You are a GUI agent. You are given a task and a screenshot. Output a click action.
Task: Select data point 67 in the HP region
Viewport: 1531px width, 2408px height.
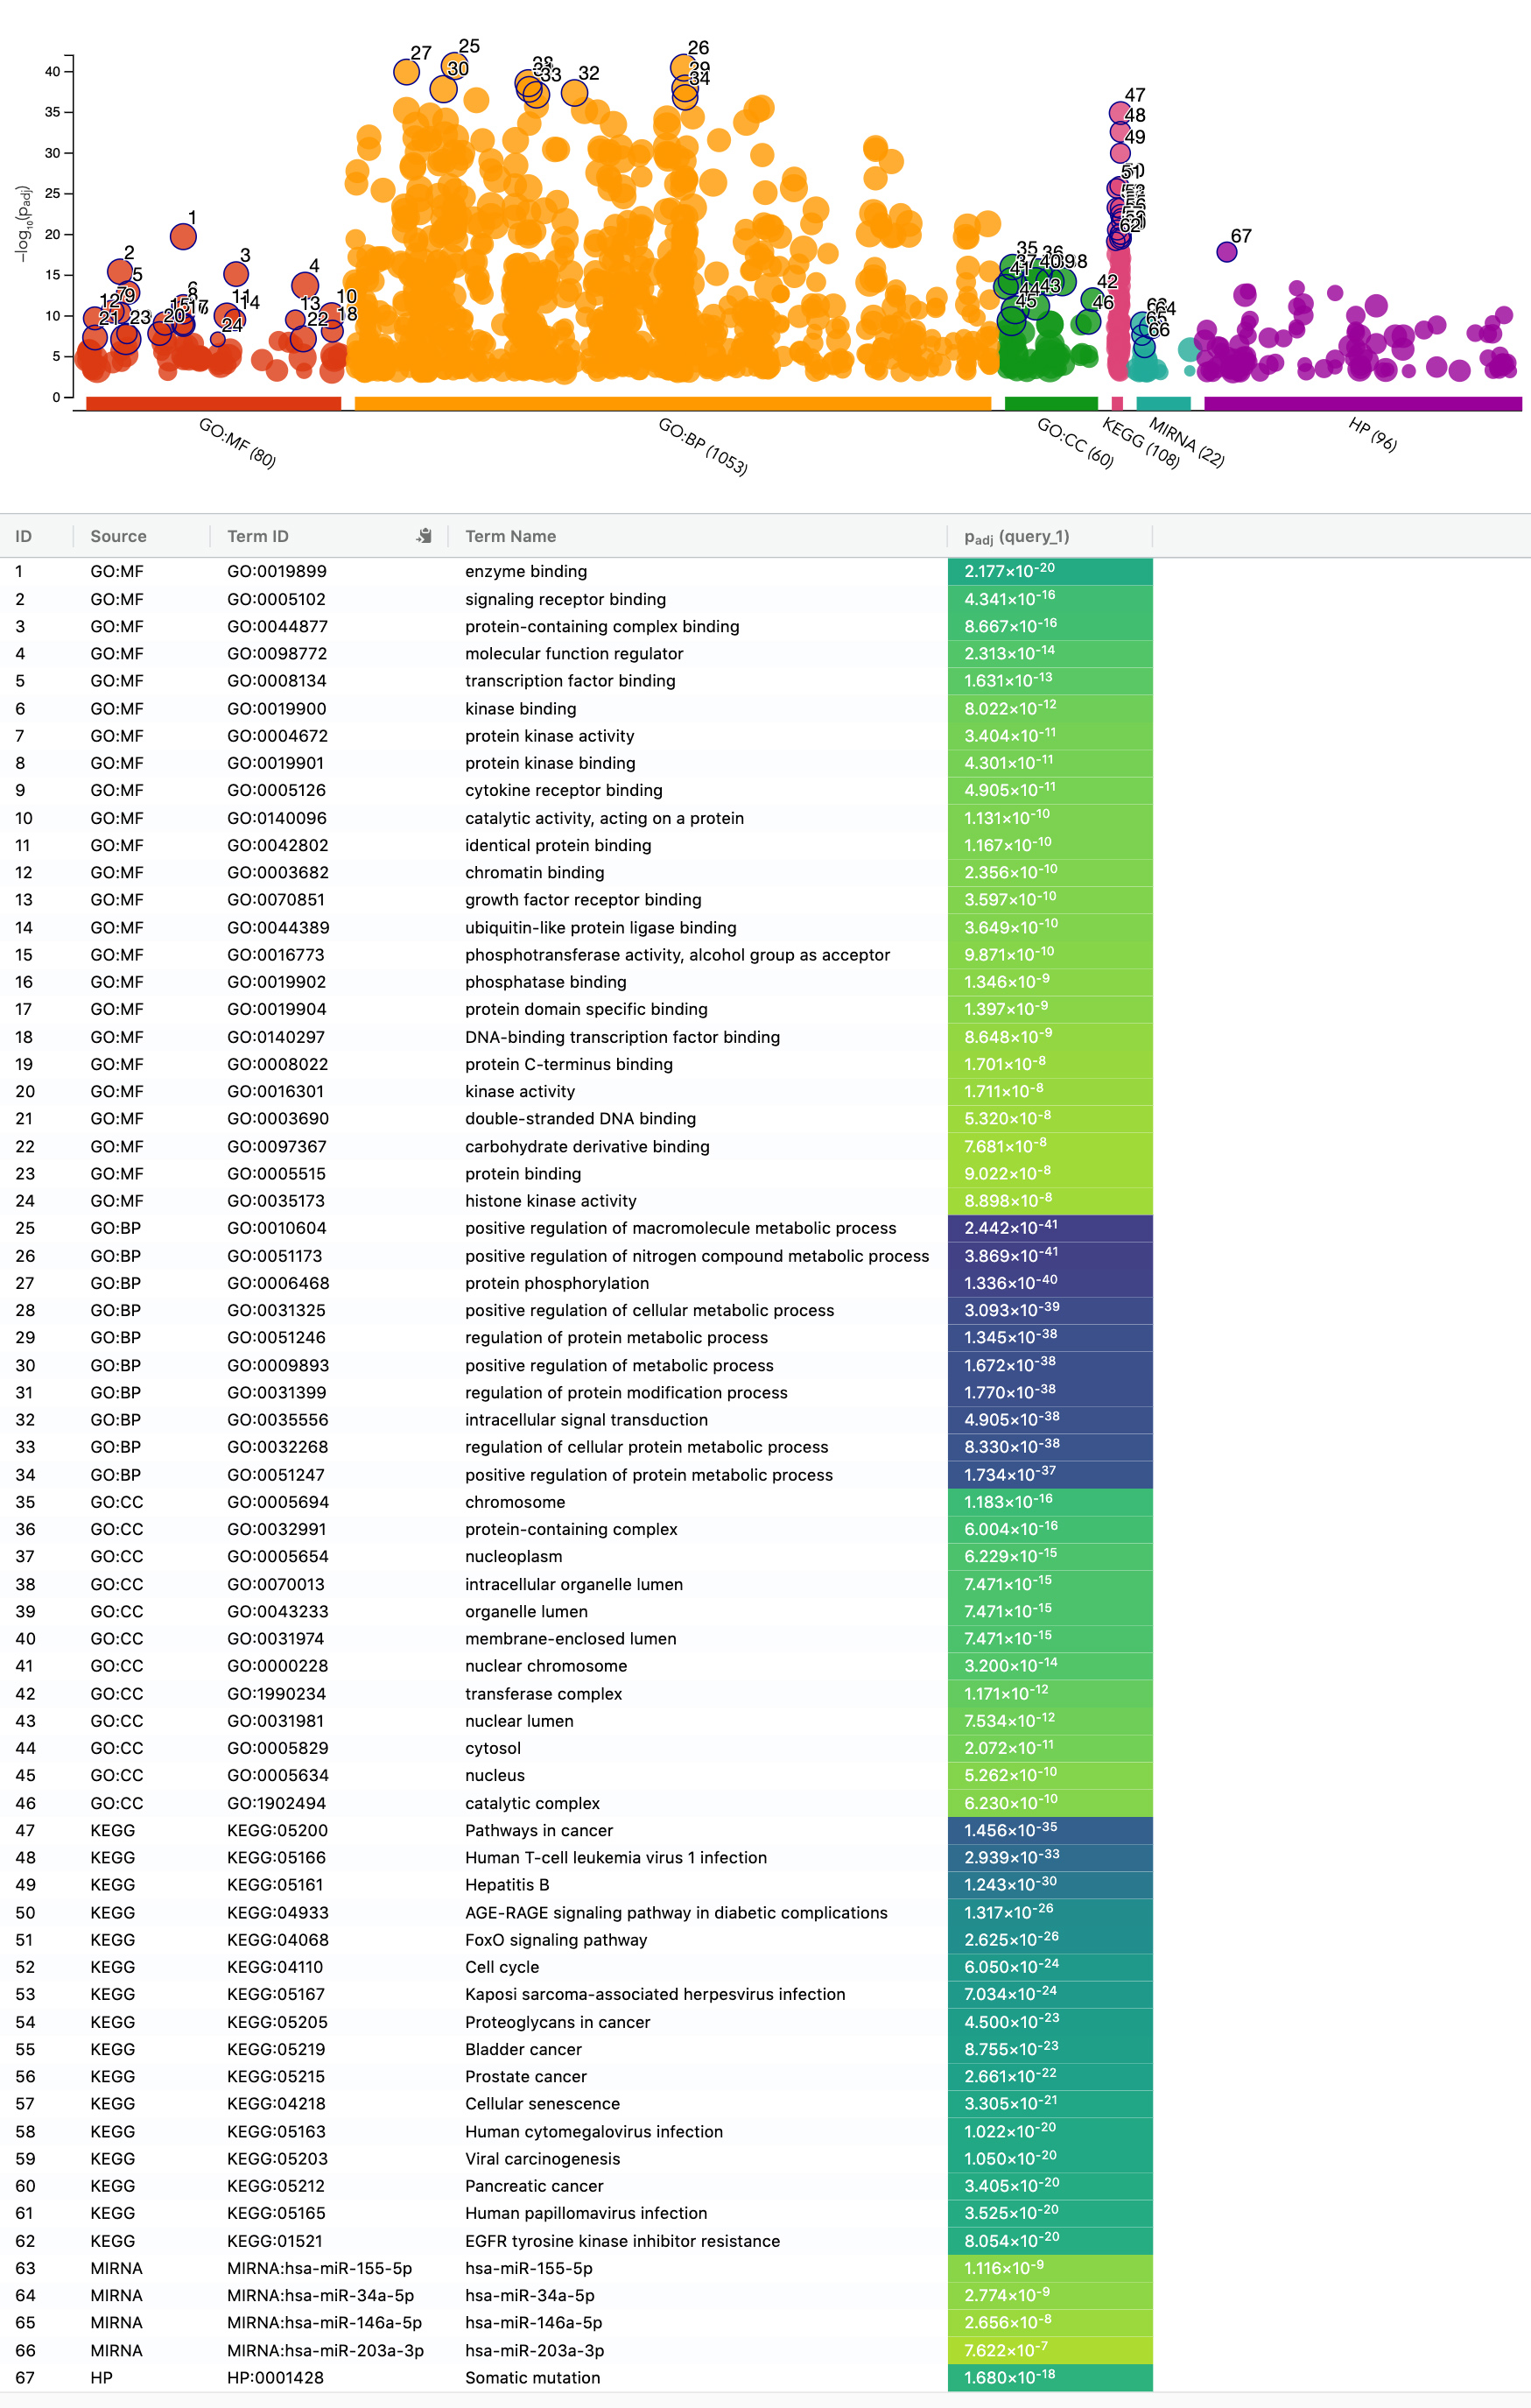(1227, 252)
